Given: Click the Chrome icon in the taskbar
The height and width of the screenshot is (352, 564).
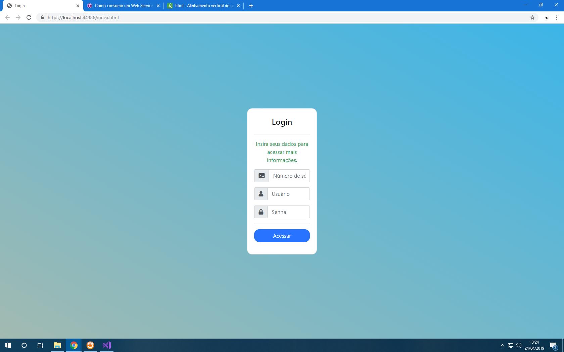Looking at the screenshot, I should 74,345.
